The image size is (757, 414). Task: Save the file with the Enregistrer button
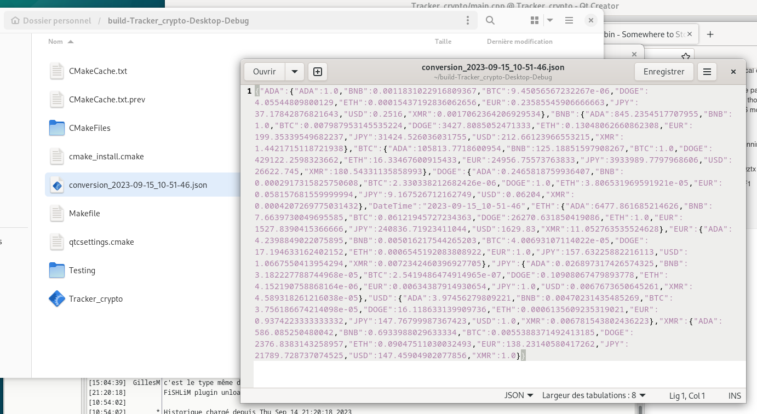[664, 72]
